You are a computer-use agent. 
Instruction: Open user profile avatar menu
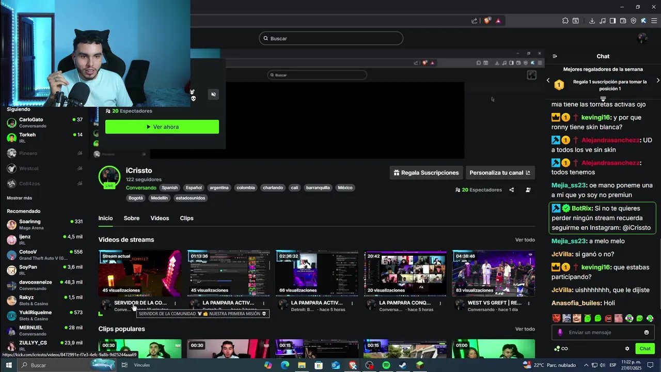tap(642, 38)
